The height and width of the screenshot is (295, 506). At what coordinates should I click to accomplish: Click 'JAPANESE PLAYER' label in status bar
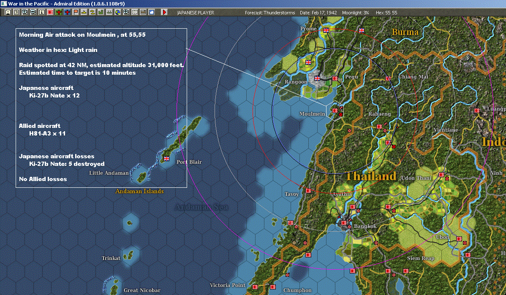tap(196, 13)
